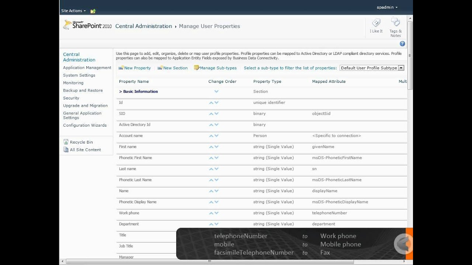Click the Recycle Bin icon

[x=66, y=142]
